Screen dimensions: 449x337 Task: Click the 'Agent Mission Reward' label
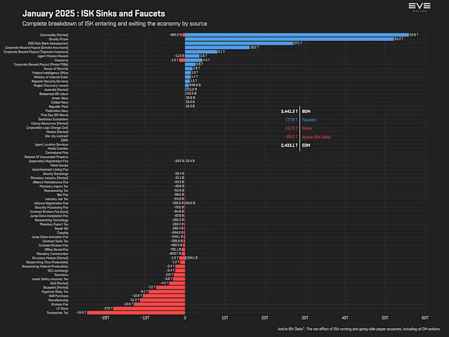click(53, 56)
